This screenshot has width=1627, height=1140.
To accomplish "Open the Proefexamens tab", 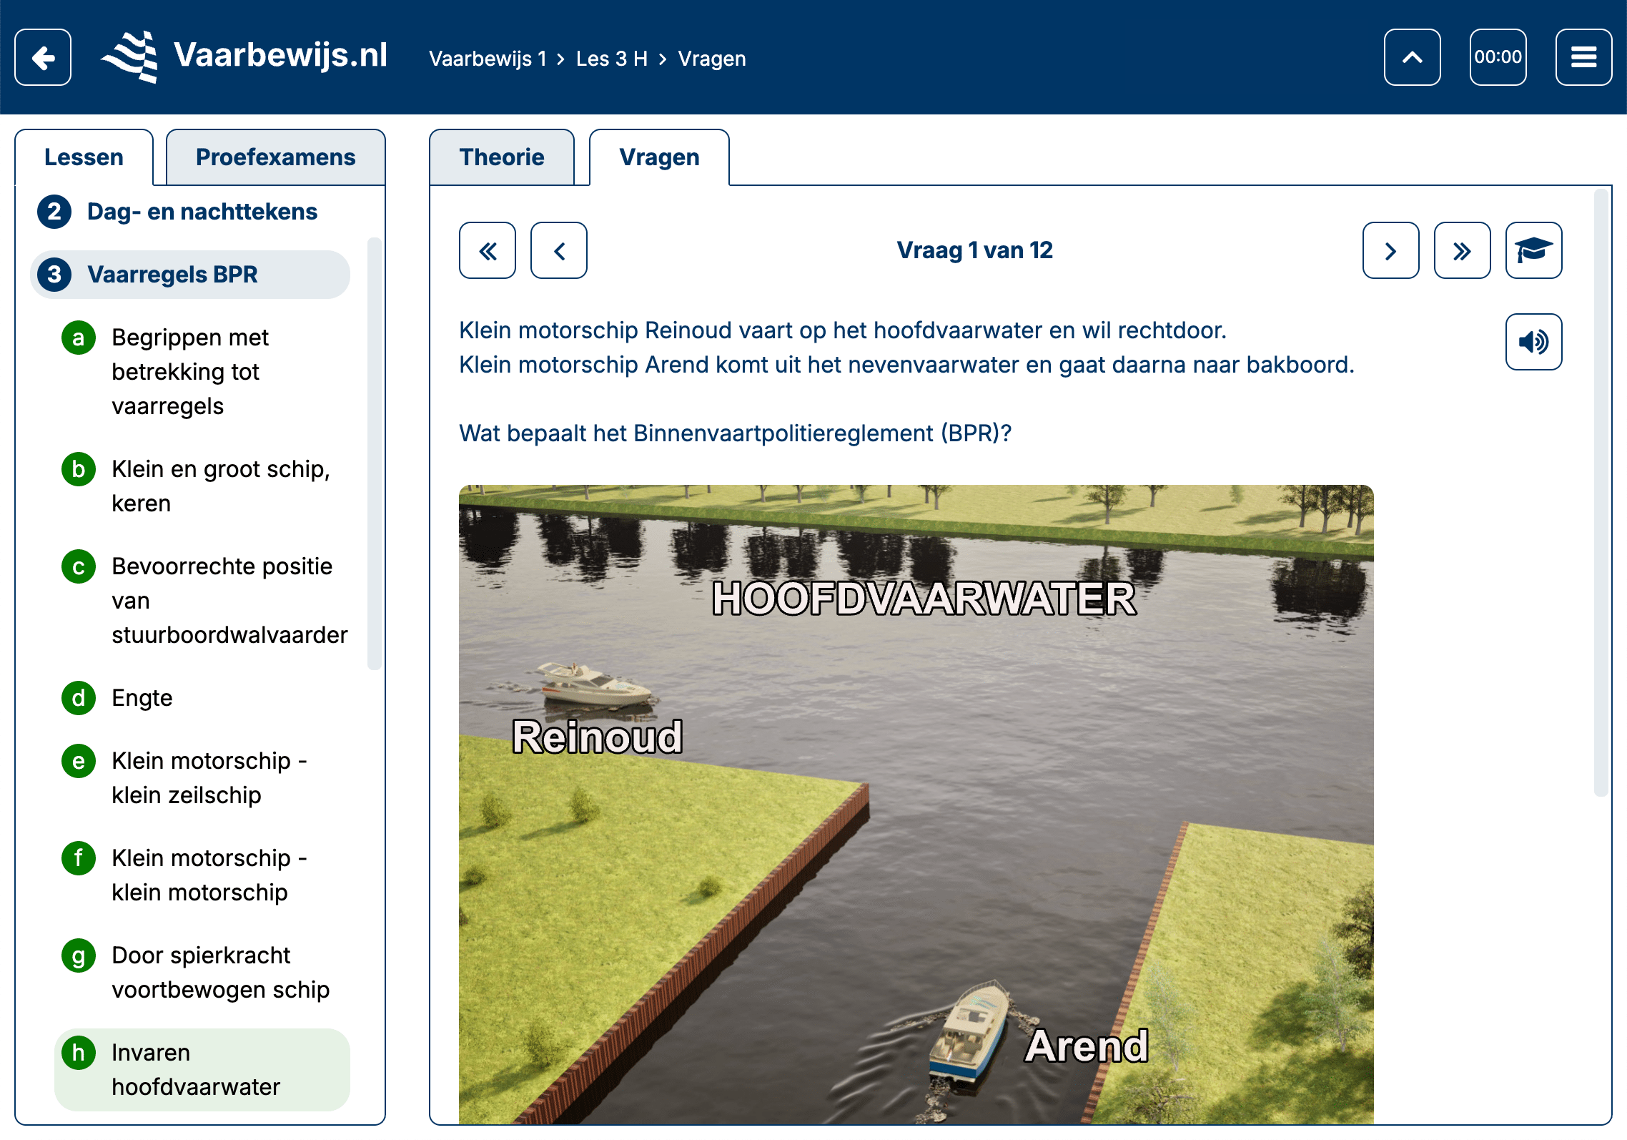I will pyautogui.click(x=275, y=157).
